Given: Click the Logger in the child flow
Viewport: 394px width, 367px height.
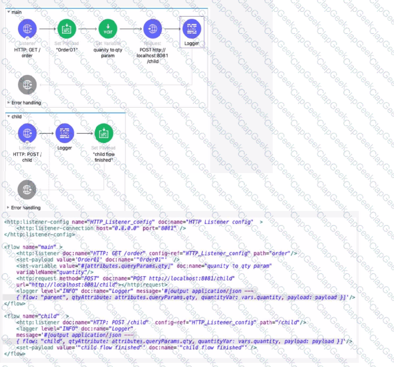Looking at the screenshot, I should click(x=65, y=134).
